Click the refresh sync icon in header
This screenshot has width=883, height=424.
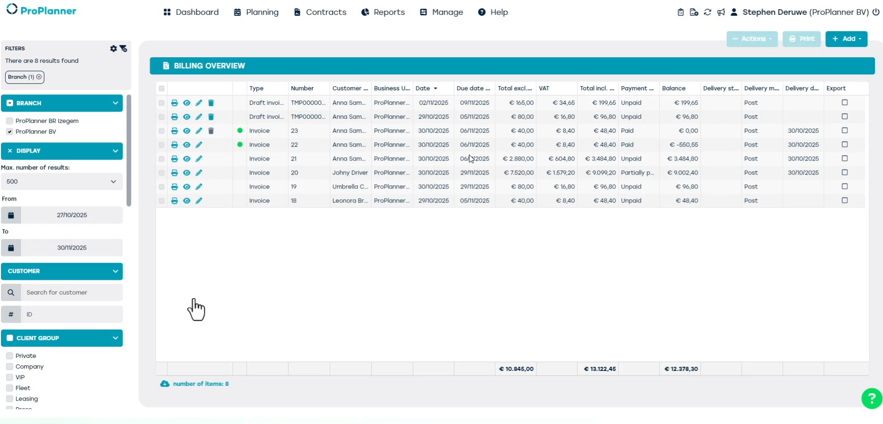(x=707, y=13)
